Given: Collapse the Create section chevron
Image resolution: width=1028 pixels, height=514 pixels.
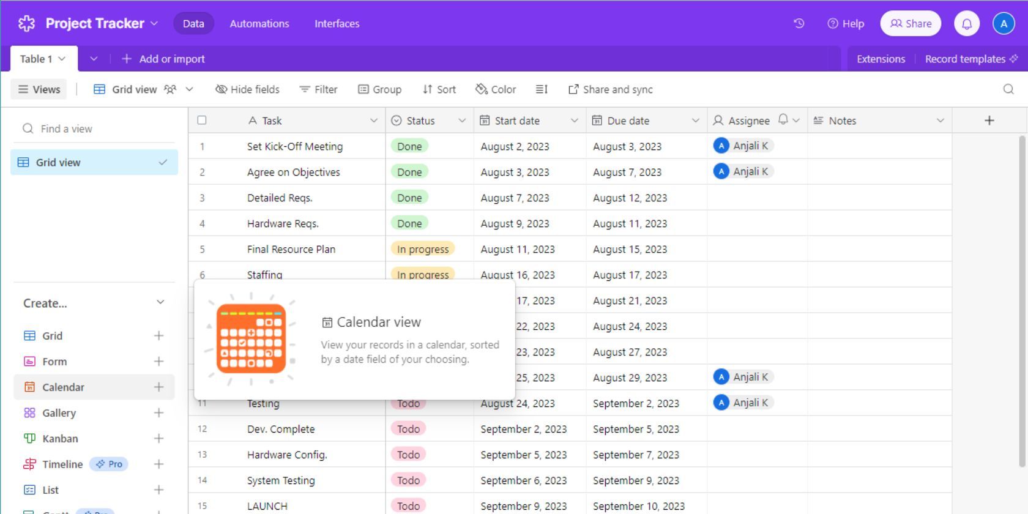Looking at the screenshot, I should 160,302.
